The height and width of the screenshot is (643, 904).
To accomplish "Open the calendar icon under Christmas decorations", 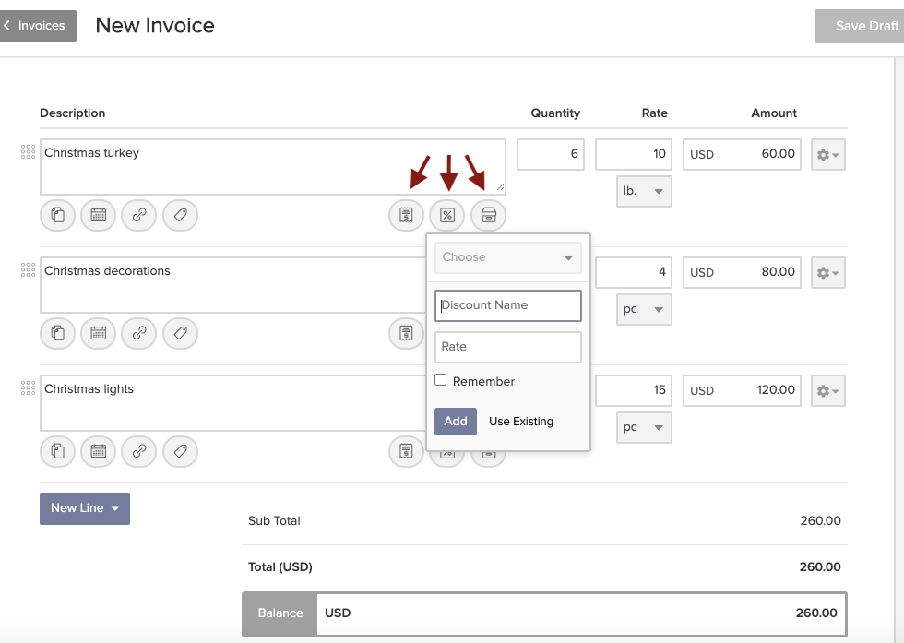I will [x=99, y=333].
